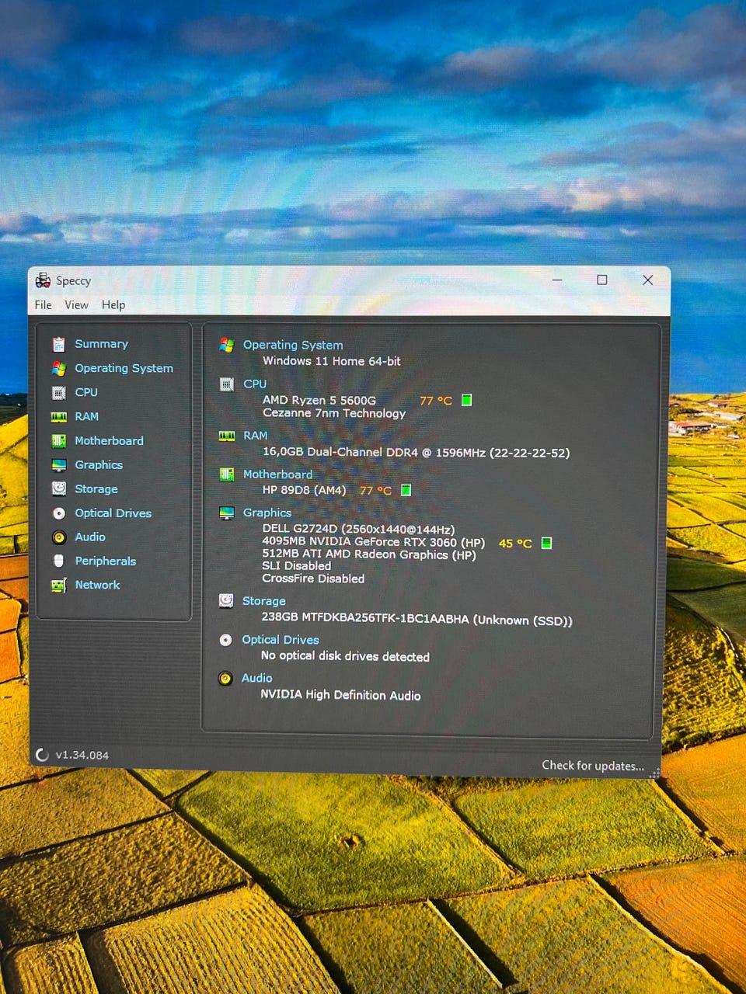Click the Audio heading link in summary
746x994 pixels.
coord(257,678)
